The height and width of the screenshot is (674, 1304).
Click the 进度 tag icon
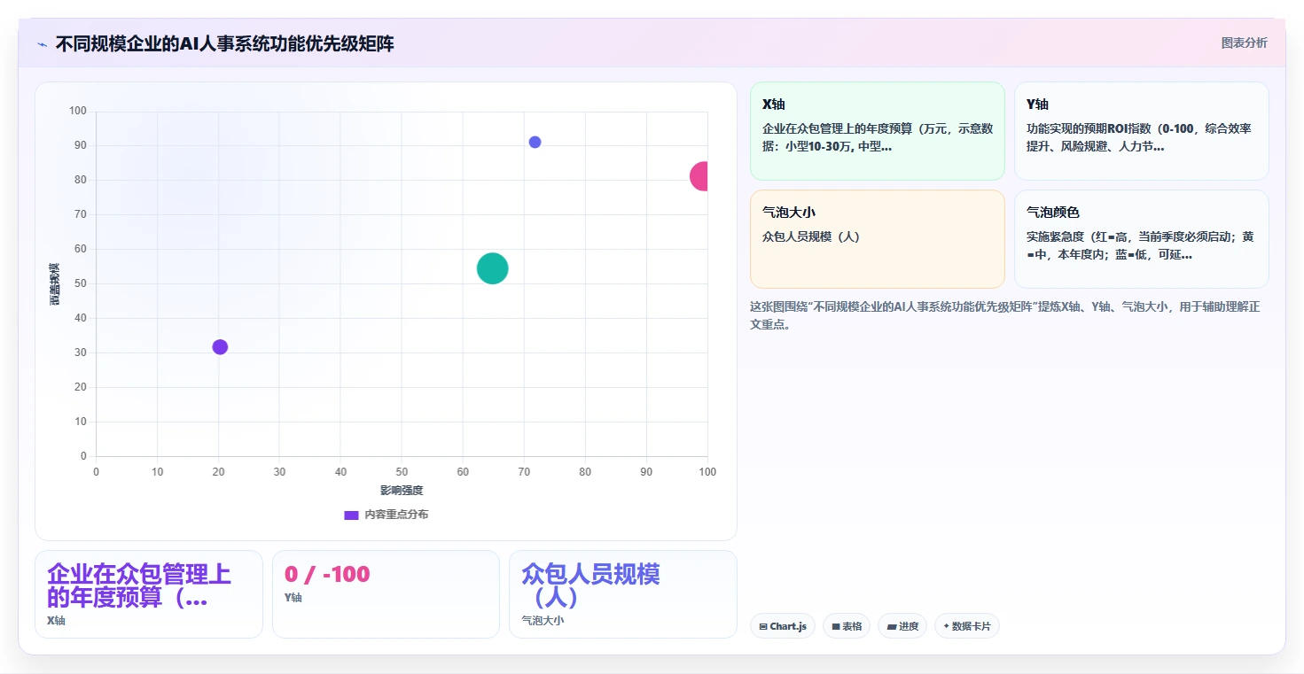[x=891, y=626]
